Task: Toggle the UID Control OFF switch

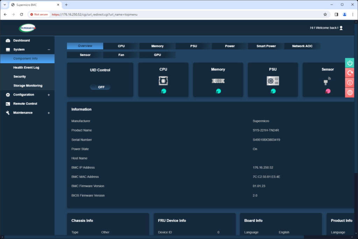Action: click(x=100, y=87)
